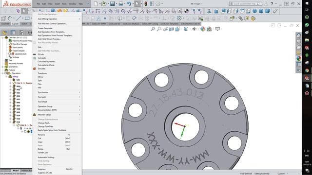
Task: Click the Display Style cube icon
Action: click(x=186, y=29)
